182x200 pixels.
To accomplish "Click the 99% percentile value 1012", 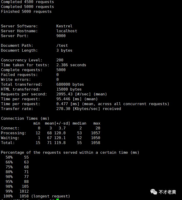I will (24, 191).
